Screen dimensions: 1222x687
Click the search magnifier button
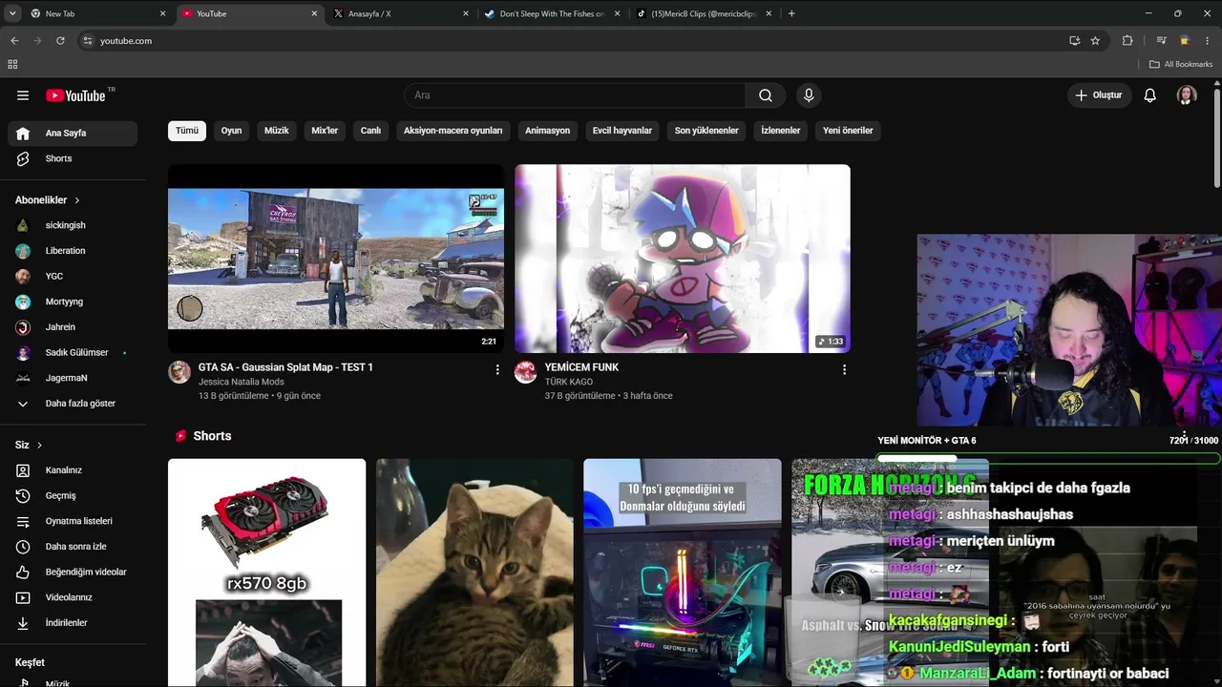click(766, 95)
